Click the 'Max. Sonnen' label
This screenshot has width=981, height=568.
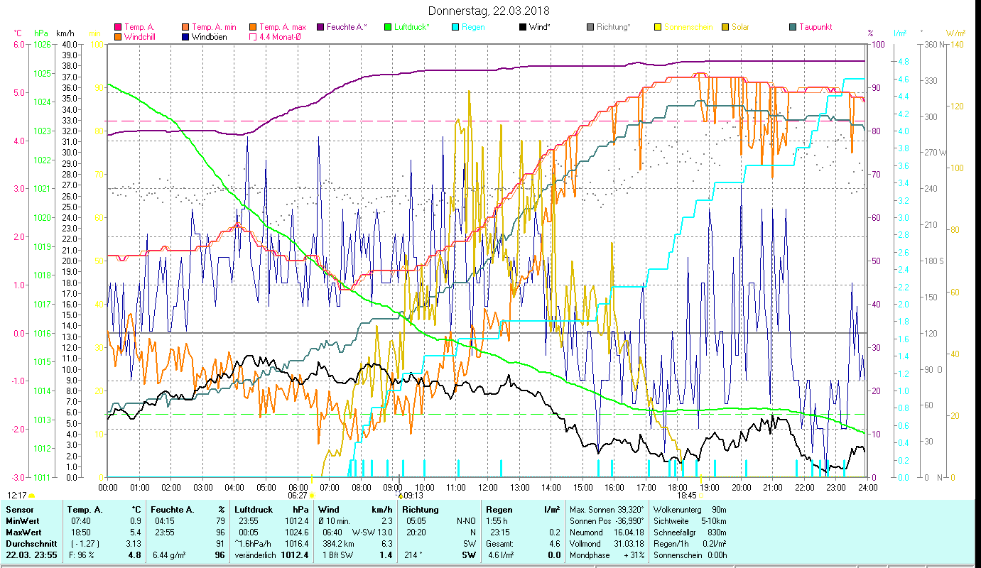(x=591, y=510)
